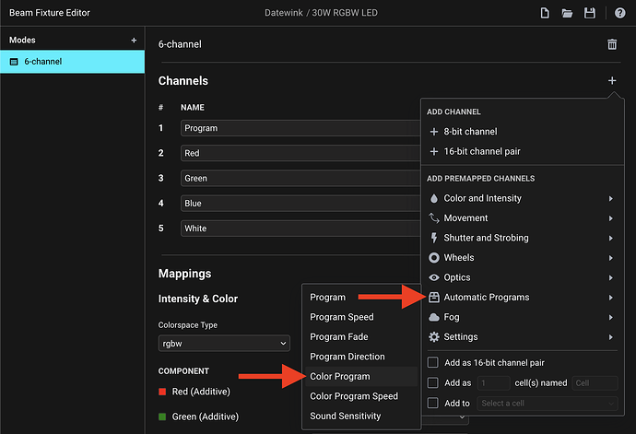This screenshot has height=434, width=636.
Task: Click the plus icon beside Channels heading
Action: [x=612, y=81]
